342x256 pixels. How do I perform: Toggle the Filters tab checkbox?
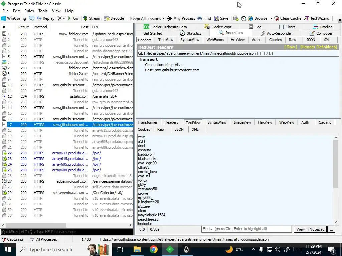[x=281, y=27]
